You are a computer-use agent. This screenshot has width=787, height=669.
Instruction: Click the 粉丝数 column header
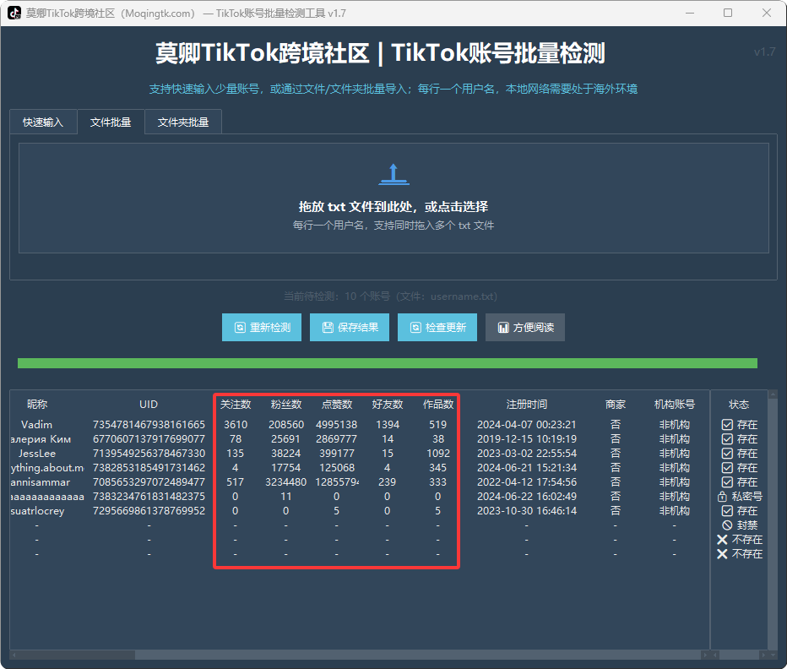tap(286, 405)
